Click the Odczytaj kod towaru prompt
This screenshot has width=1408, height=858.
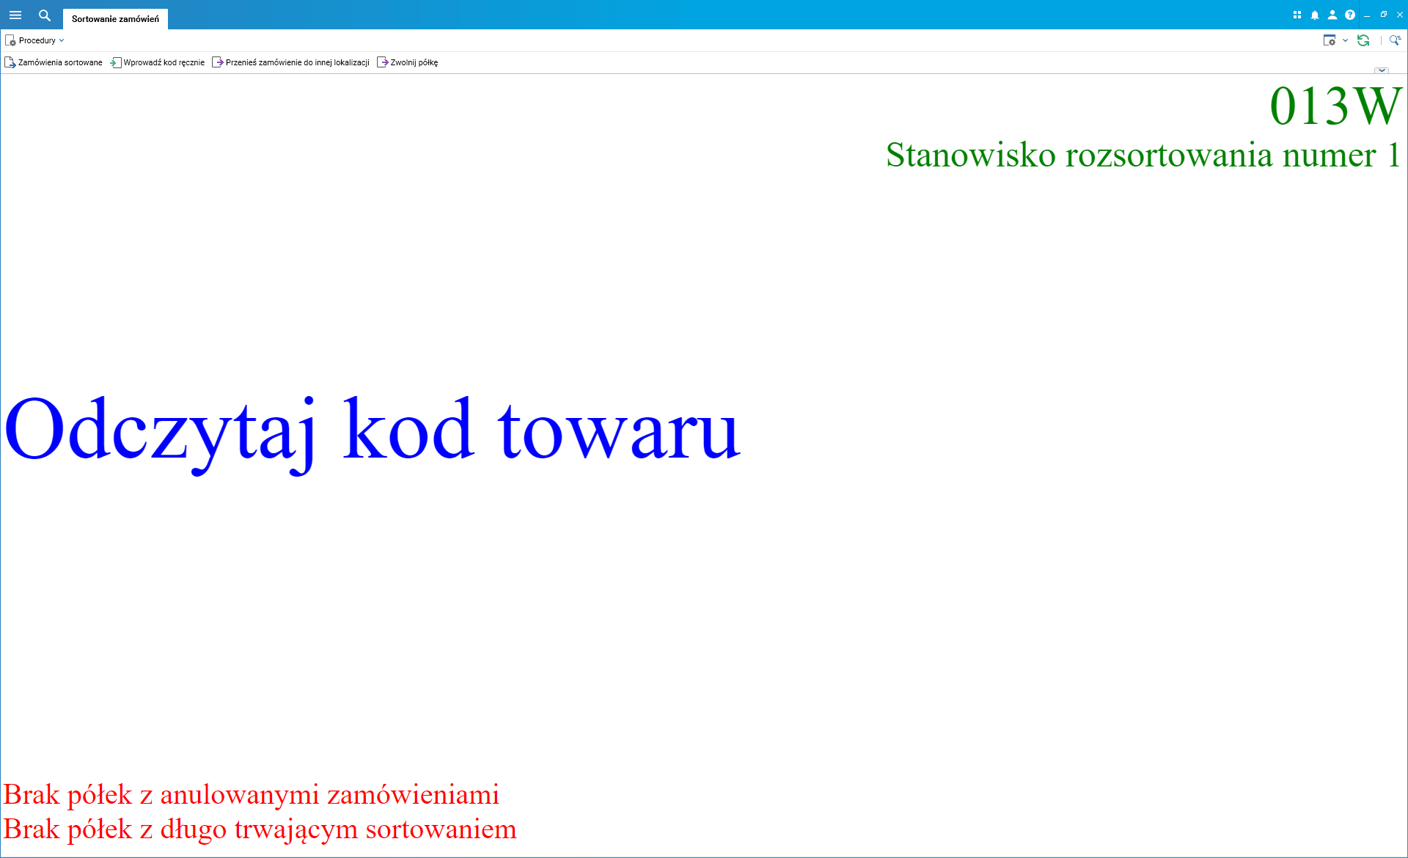click(372, 430)
